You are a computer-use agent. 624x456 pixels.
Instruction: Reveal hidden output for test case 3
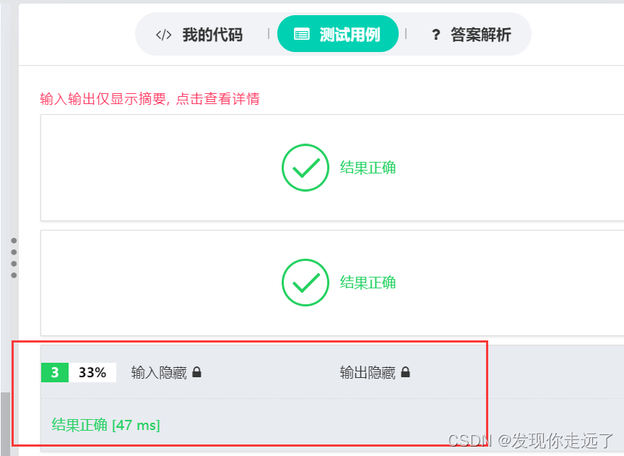tap(375, 371)
